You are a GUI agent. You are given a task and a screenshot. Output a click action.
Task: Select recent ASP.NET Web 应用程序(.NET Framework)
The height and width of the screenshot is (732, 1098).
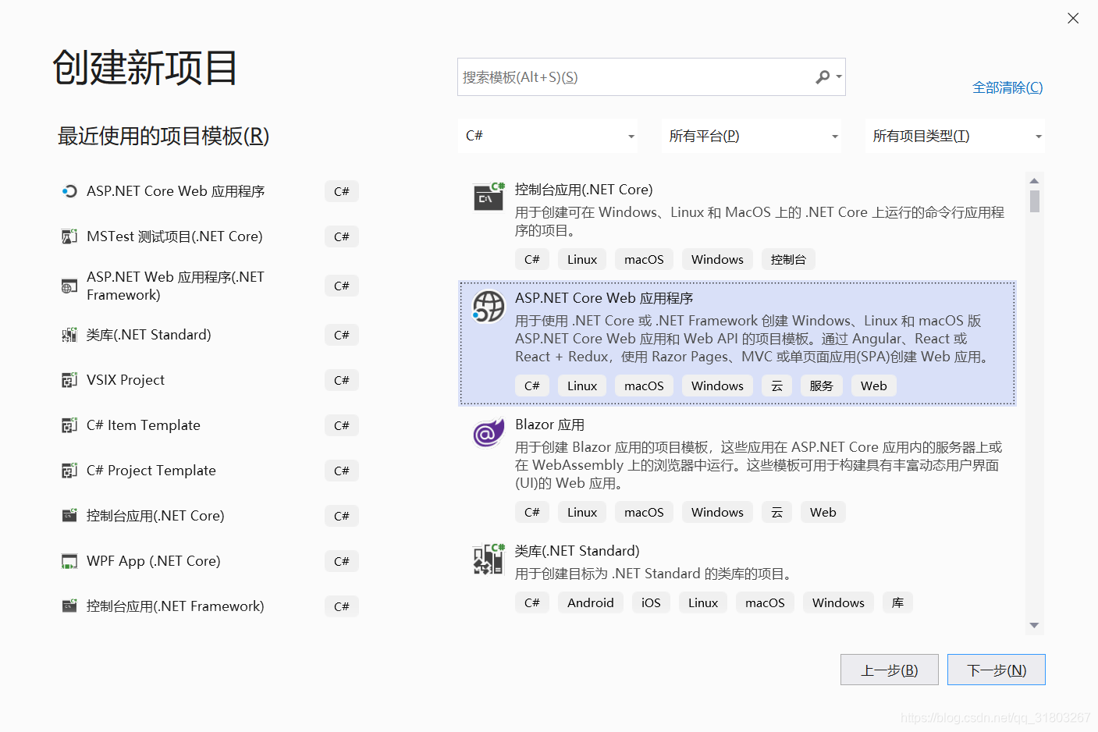176,286
